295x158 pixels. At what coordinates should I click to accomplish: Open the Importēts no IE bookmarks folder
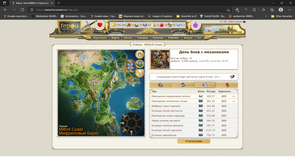coord(187,16)
